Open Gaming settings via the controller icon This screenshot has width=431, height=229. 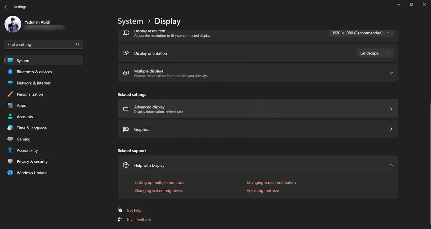[x=10, y=139]
